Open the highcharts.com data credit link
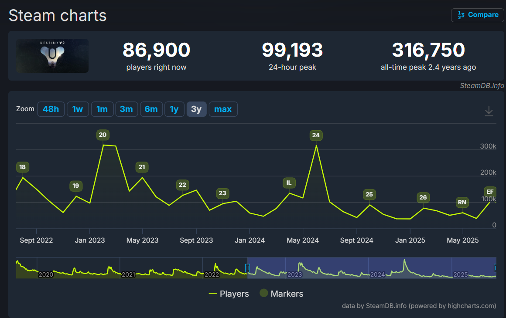506x318 pixels. pos(419,306)
